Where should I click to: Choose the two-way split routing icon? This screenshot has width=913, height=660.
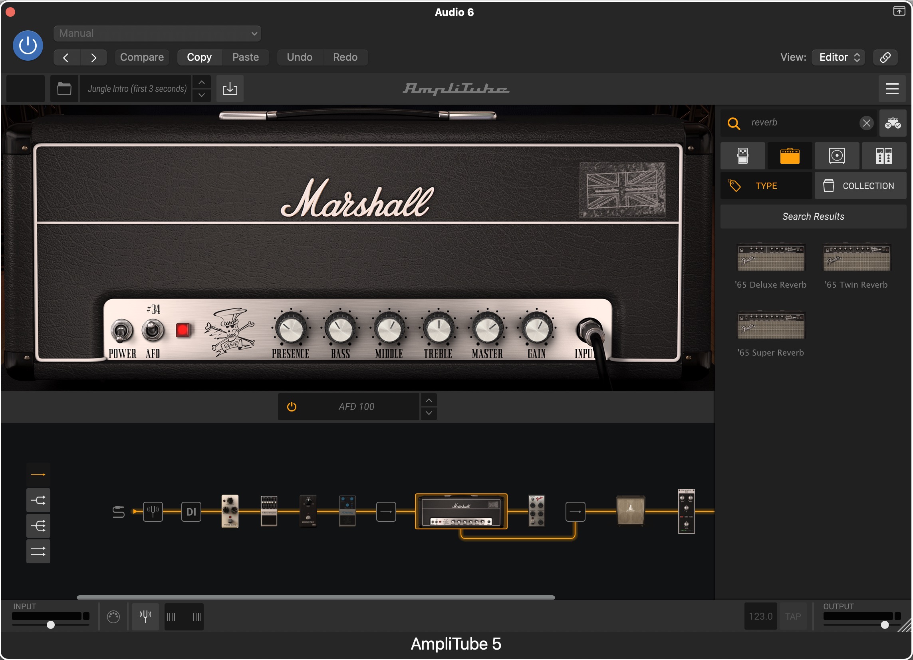point(38,501)
